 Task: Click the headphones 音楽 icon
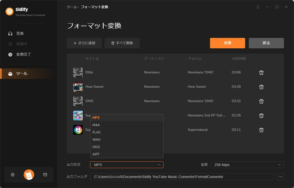point(10,34)
